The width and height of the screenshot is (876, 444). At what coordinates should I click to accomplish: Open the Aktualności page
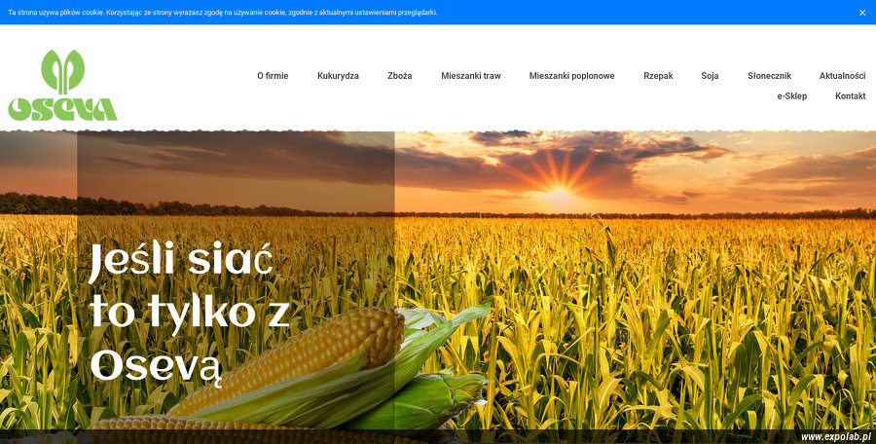(x=842, y=76)
